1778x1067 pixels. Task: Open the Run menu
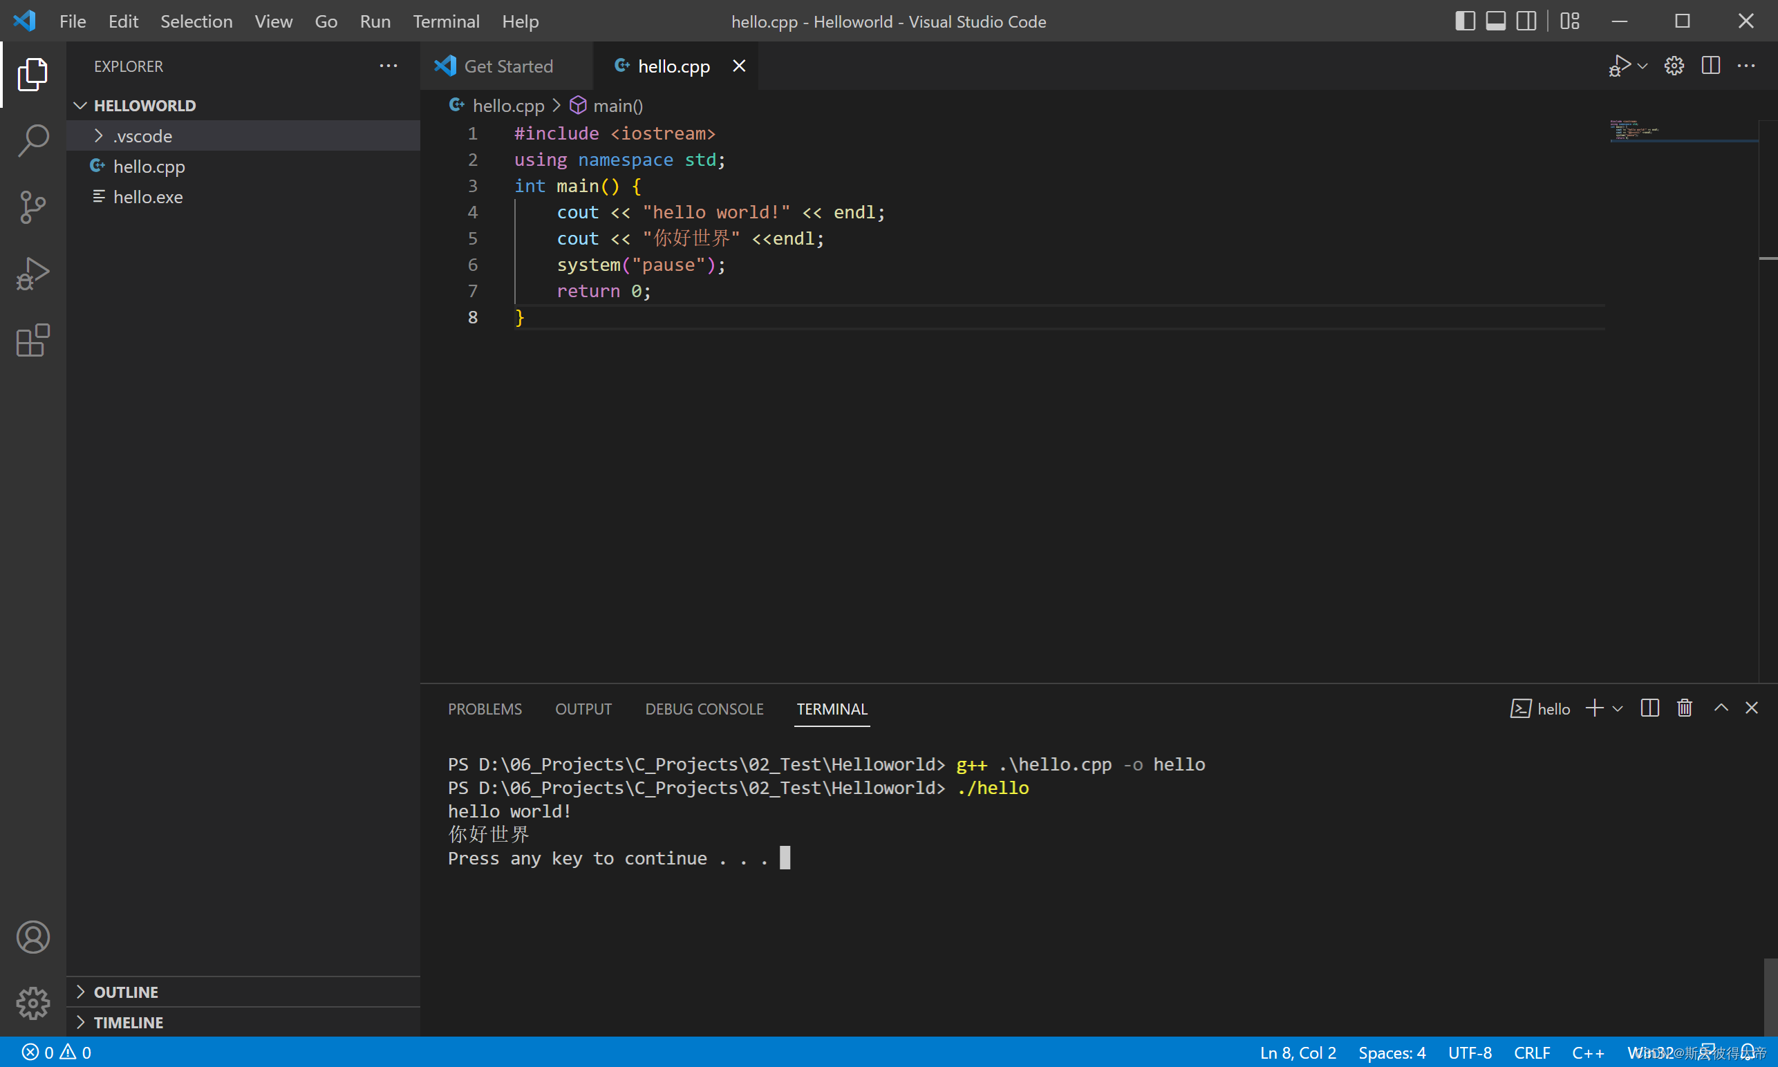click(x=375, y=21)
